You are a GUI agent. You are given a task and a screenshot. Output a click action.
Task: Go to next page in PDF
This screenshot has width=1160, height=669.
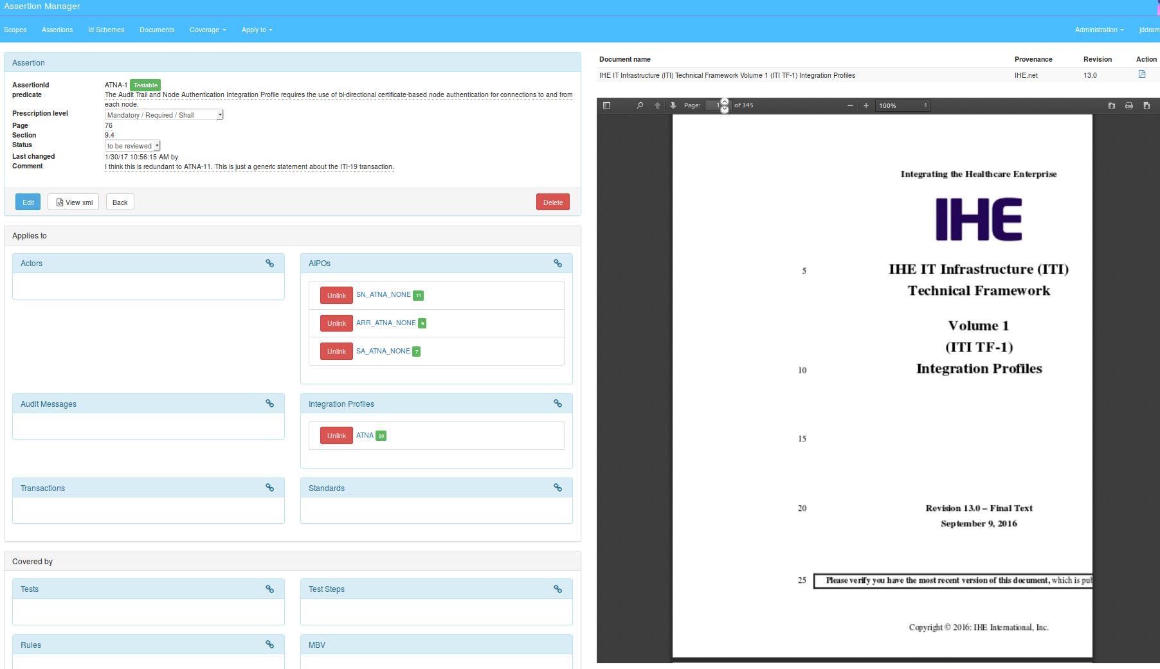point(673,105)
